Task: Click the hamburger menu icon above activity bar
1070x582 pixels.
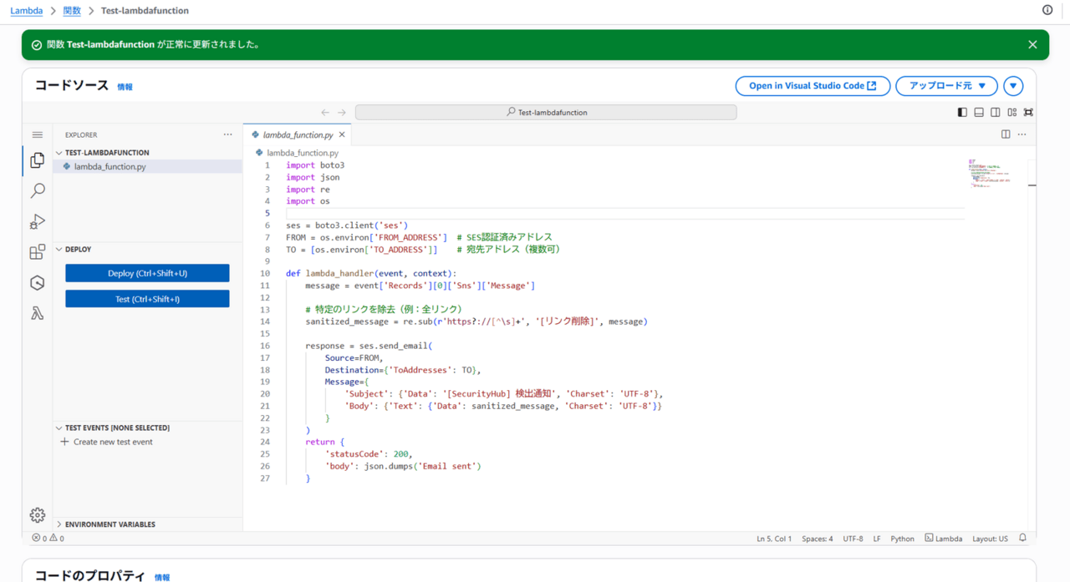Action: pyautogui.click(x=37, y=134)
